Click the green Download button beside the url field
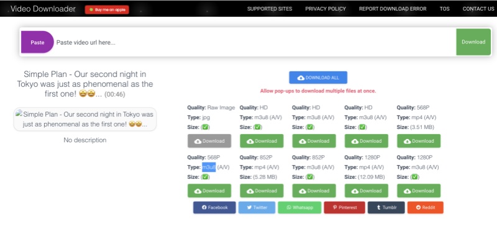 [x=473, y=42]
